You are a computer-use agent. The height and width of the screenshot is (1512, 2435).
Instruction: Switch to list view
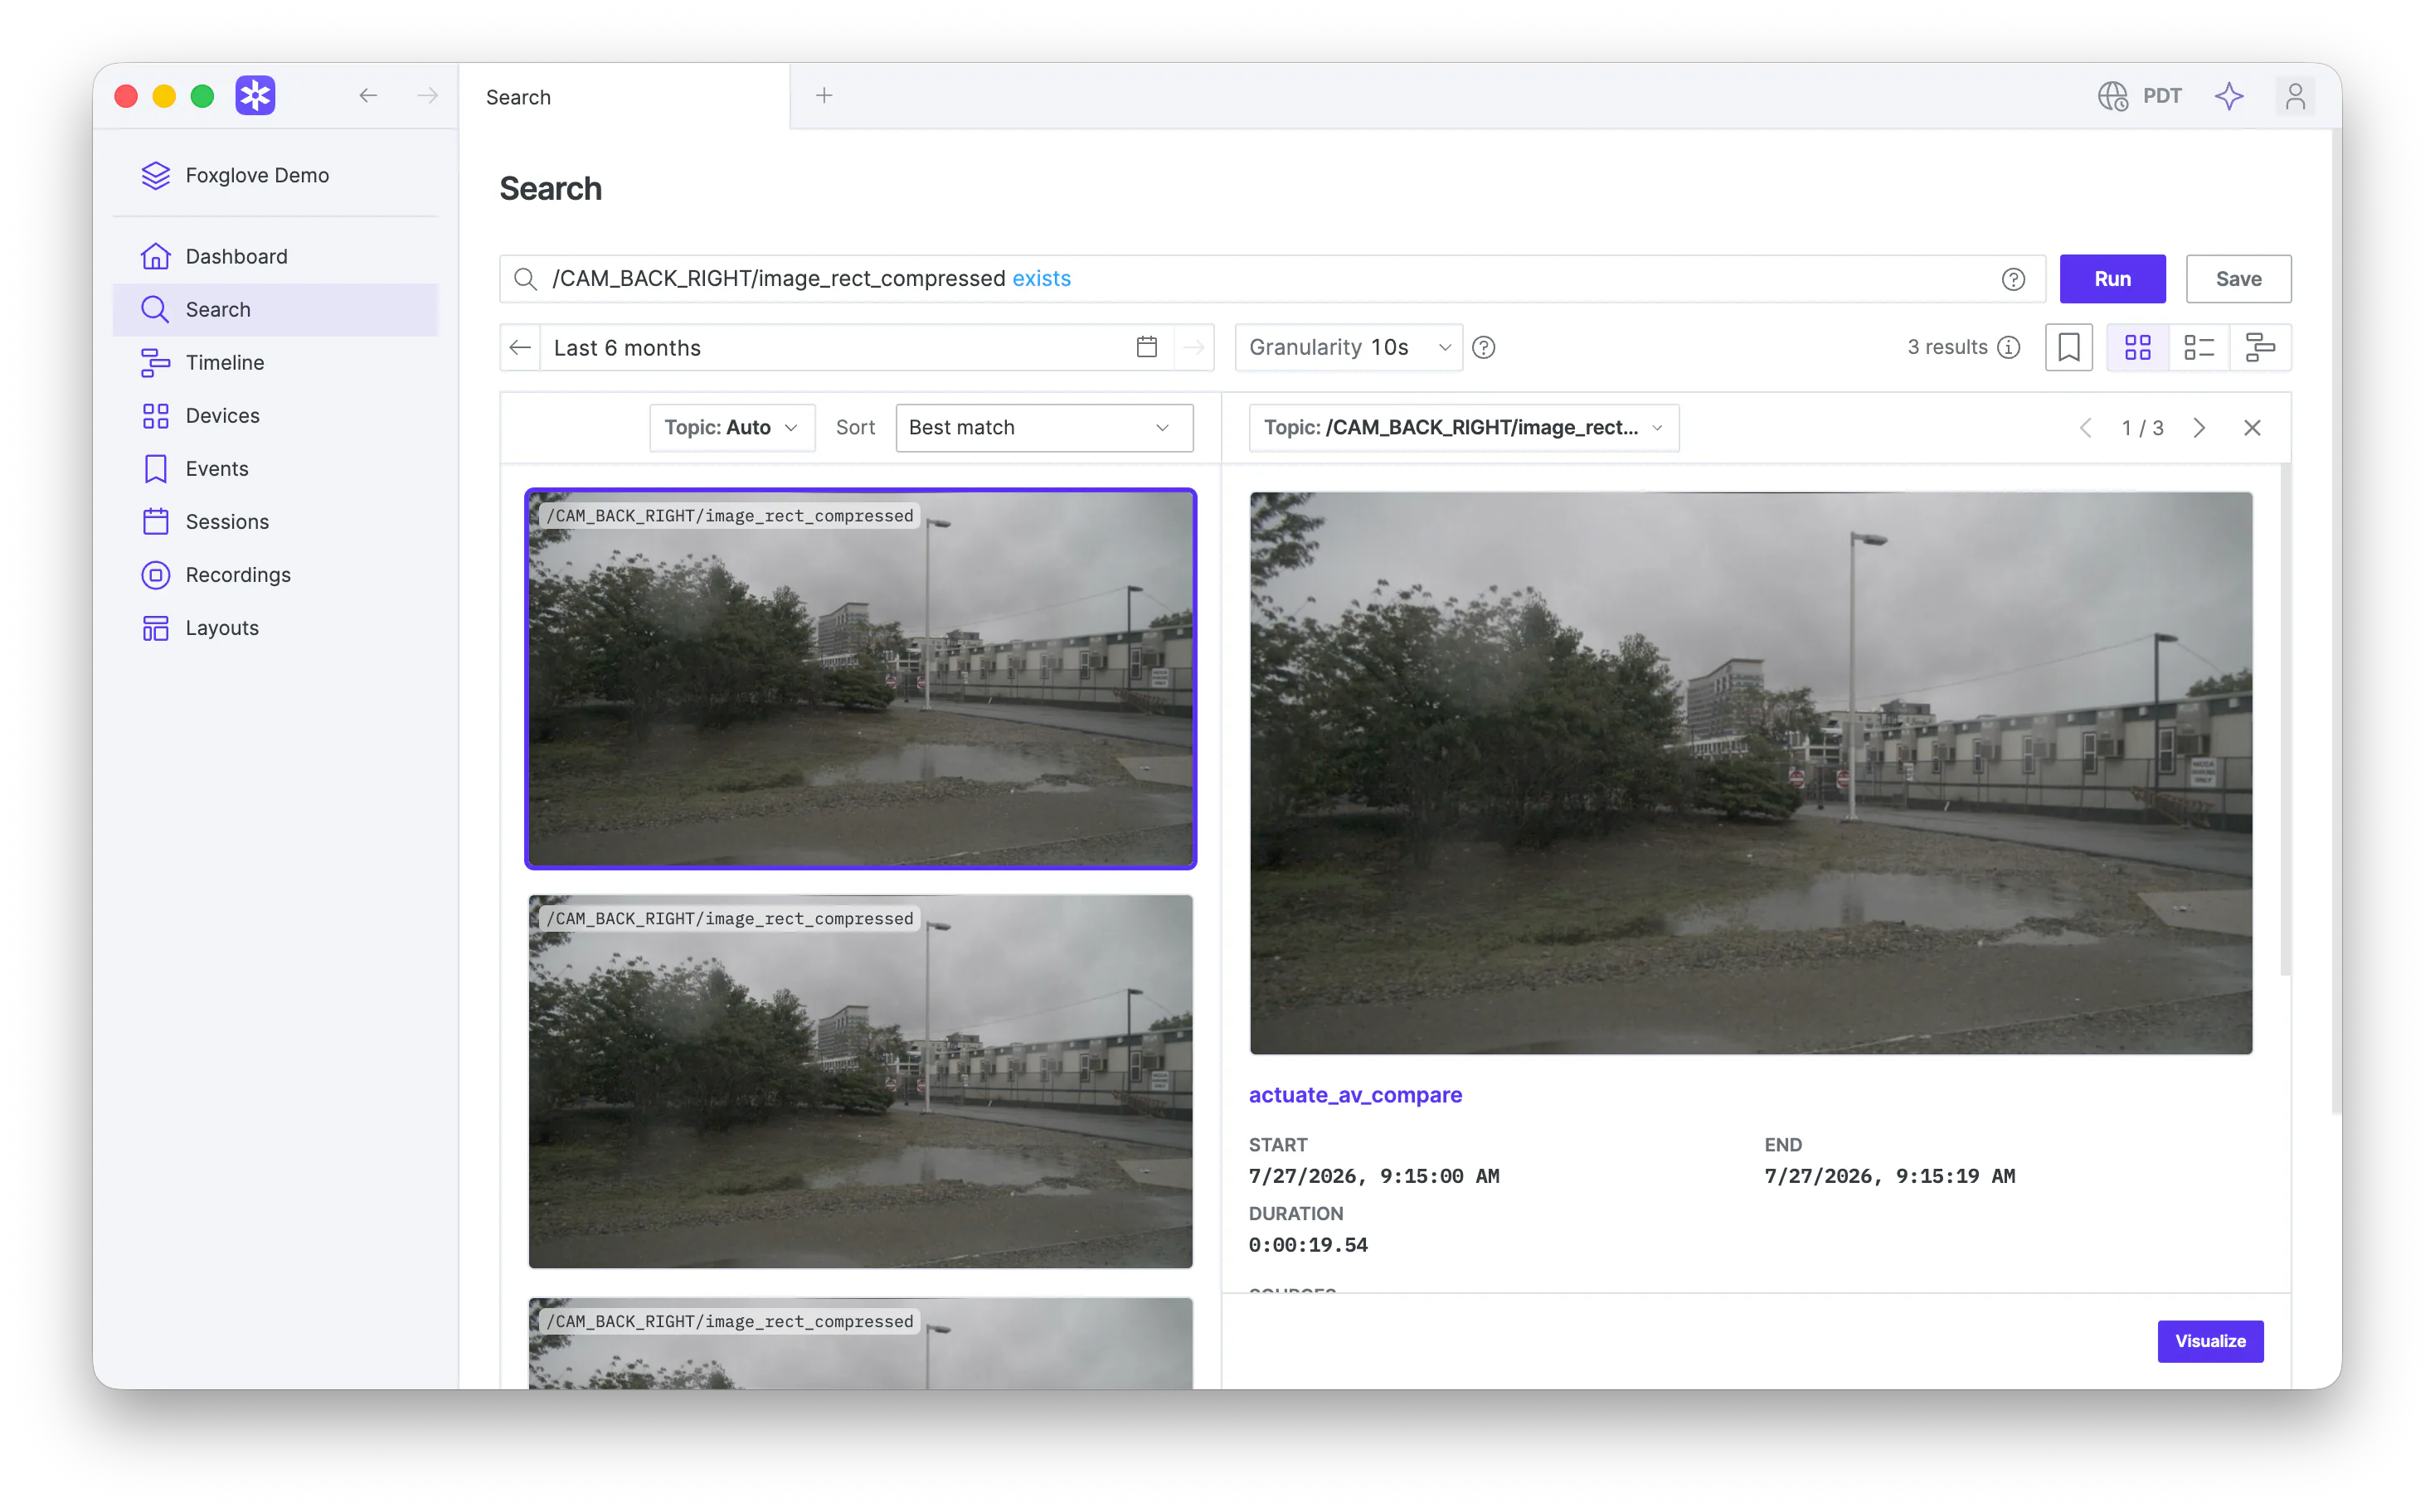(x=2199, y=347)
